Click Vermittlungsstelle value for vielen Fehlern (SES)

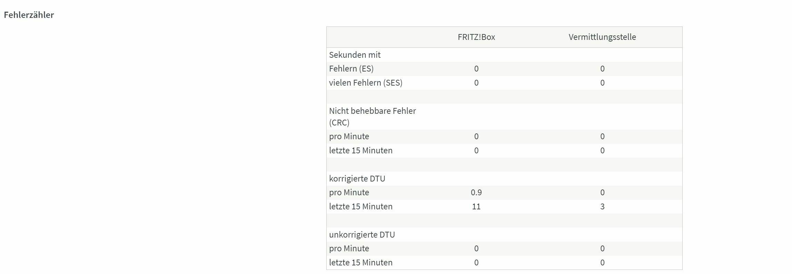602,83
